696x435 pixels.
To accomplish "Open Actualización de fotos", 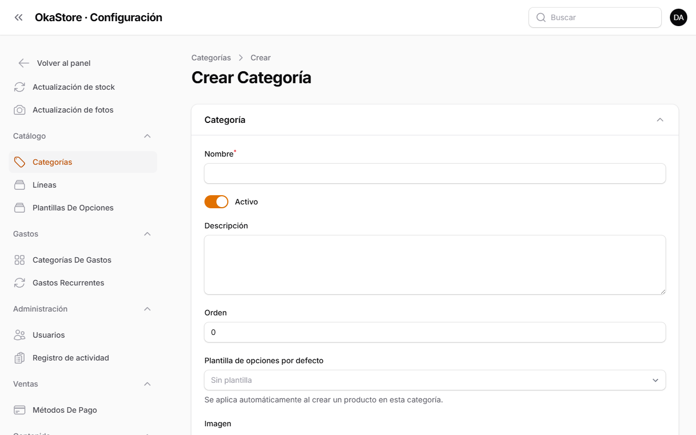I will pos(83,110).
